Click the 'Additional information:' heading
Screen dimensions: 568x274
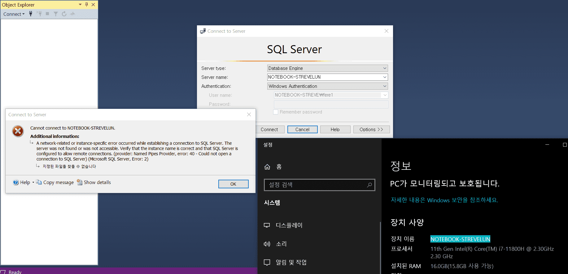click(55, 136)
